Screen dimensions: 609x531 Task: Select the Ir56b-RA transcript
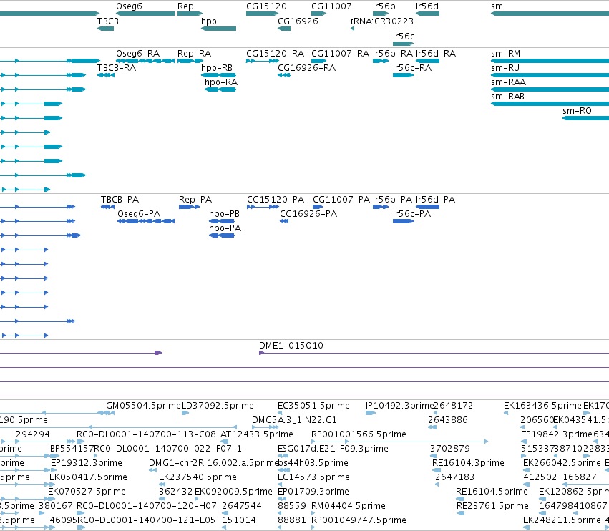[381, 61]
